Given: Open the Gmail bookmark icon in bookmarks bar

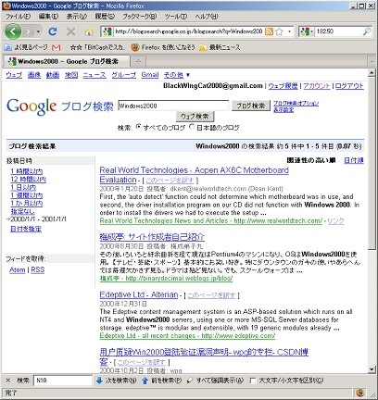Looking at the screenshot, I should (x=57, y=47).
